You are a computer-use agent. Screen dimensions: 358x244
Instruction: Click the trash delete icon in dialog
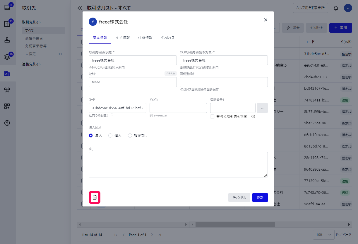point(95,197)
